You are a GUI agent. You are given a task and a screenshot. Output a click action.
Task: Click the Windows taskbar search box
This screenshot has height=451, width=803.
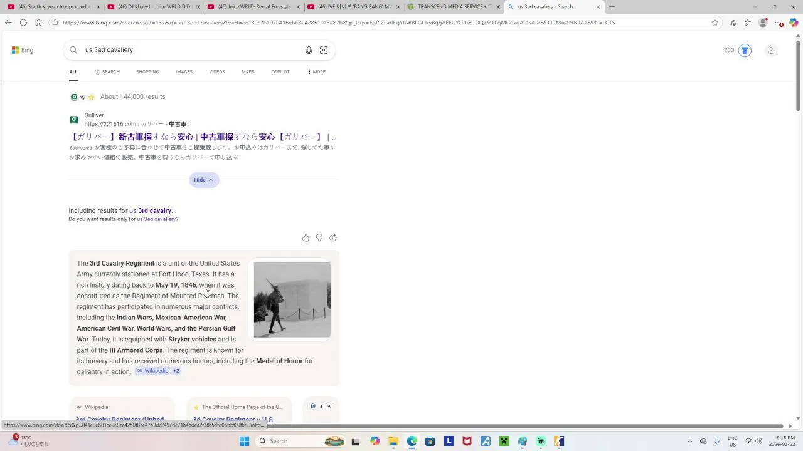point(300,441)
